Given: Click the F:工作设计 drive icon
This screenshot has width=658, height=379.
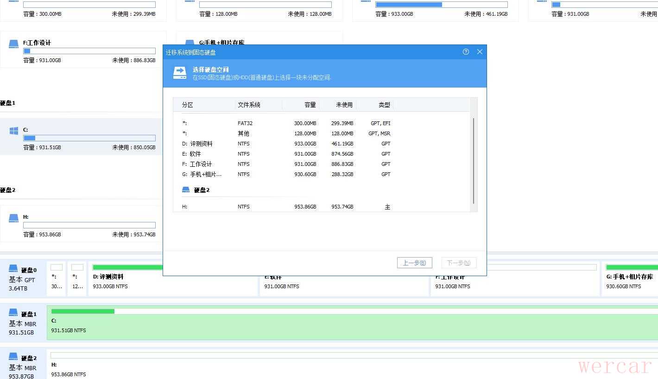Looking at the screenshot, I should (14, 44).
